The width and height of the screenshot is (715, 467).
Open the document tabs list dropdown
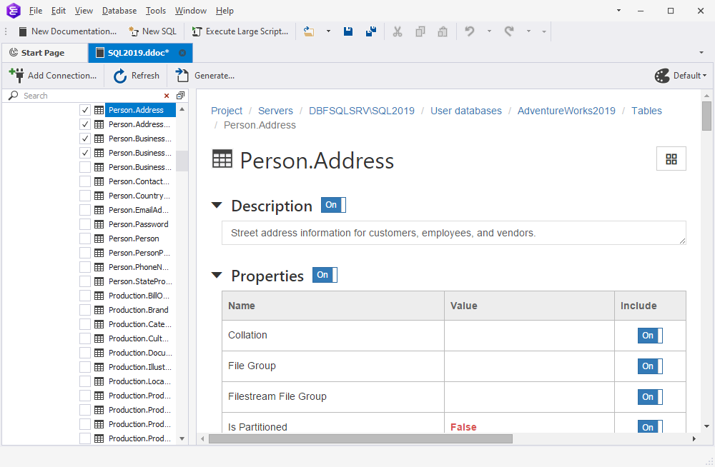click(701, 53)
